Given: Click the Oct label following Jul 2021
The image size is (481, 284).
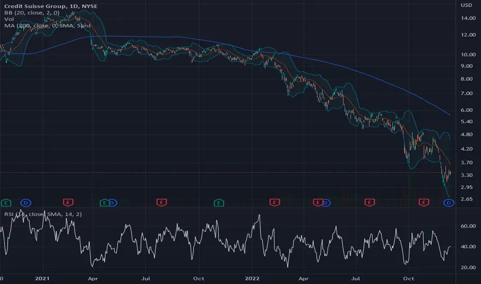Looking at the screenshot, I should (x=199, y=278).
